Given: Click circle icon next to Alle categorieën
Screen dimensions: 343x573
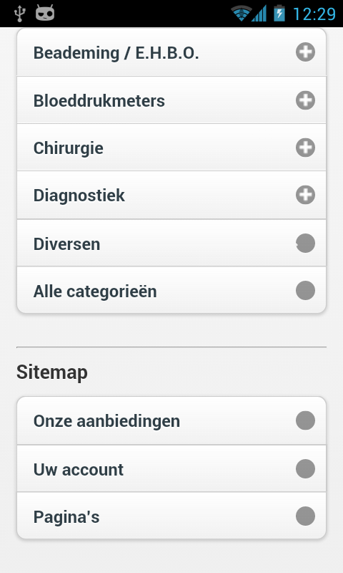Looking at the screenshot, I should (305, 291).
